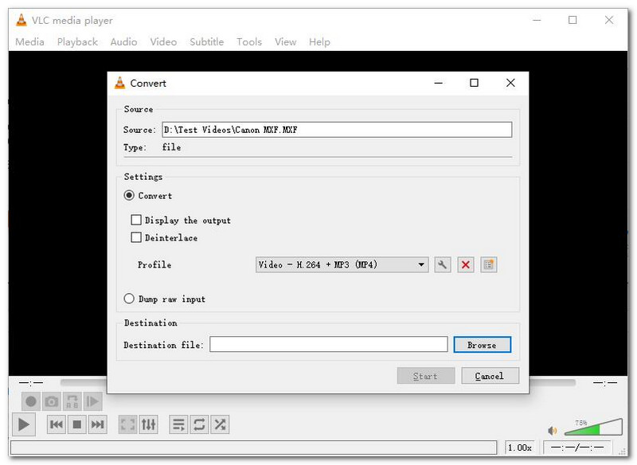The height and width of the screenshot is (465, 637).
Task: Open the Audio menu
Action: (x=123, y=42)
